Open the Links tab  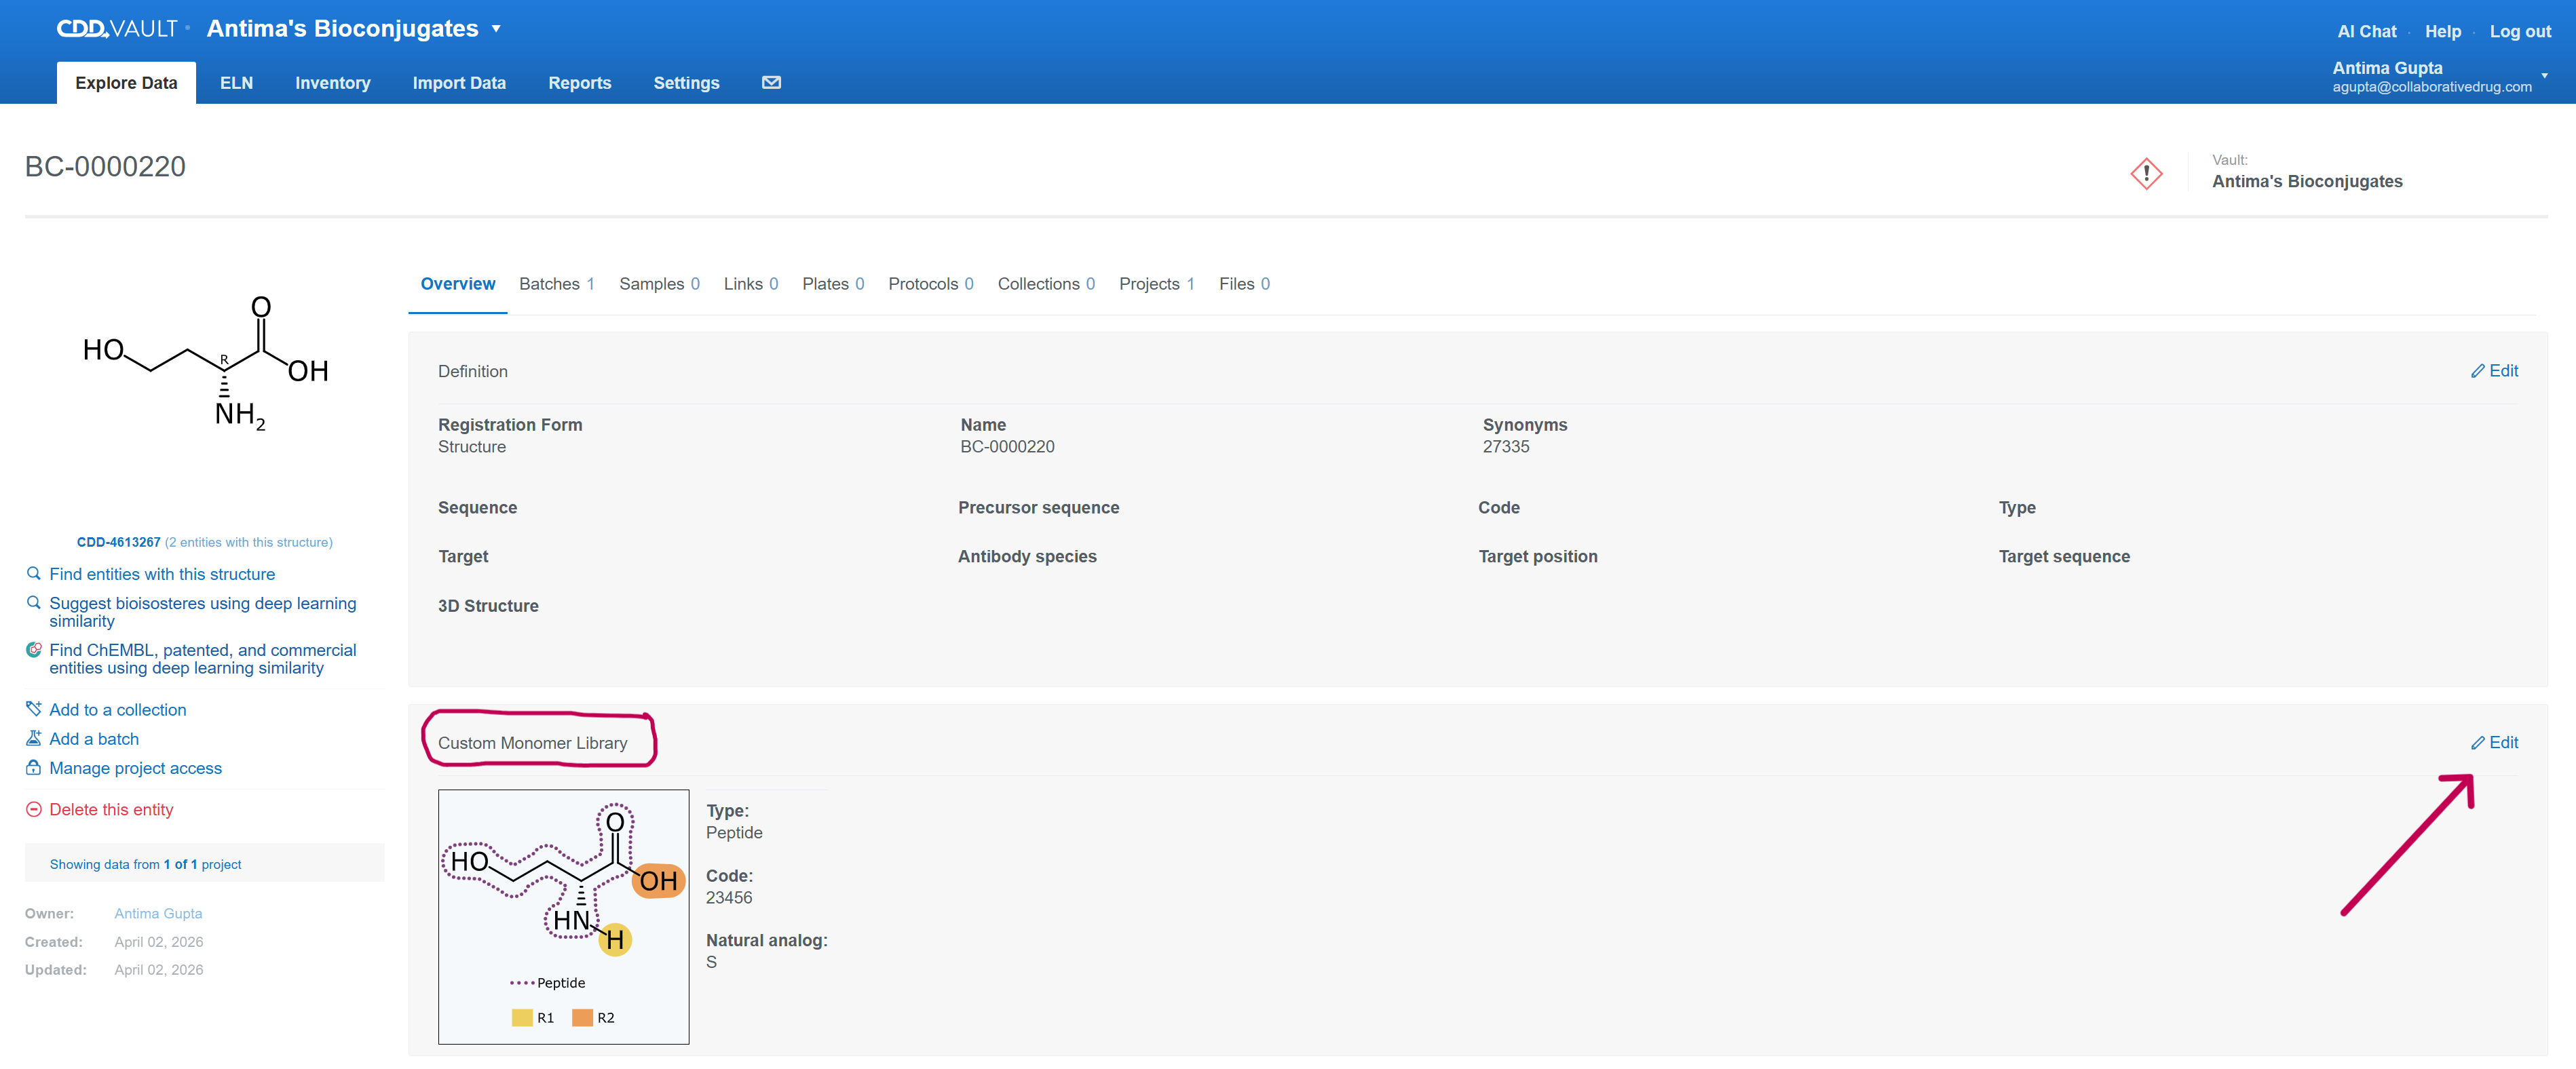point(750,284)
